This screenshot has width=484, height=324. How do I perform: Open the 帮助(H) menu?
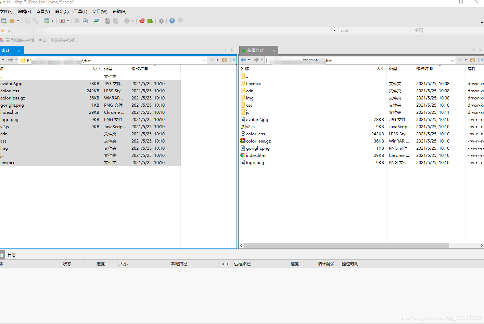tap(119, 12)
